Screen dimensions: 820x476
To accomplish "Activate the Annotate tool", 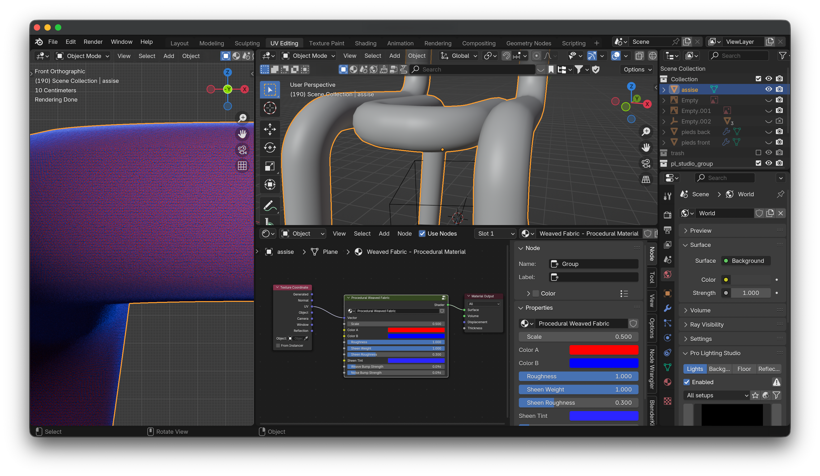I will (x=269, y=205).
